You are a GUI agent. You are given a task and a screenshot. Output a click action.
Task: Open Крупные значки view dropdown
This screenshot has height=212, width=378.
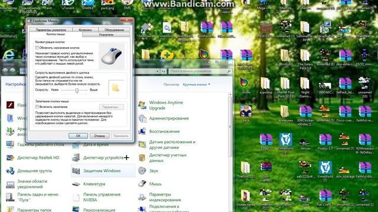[x=197, y=84]
